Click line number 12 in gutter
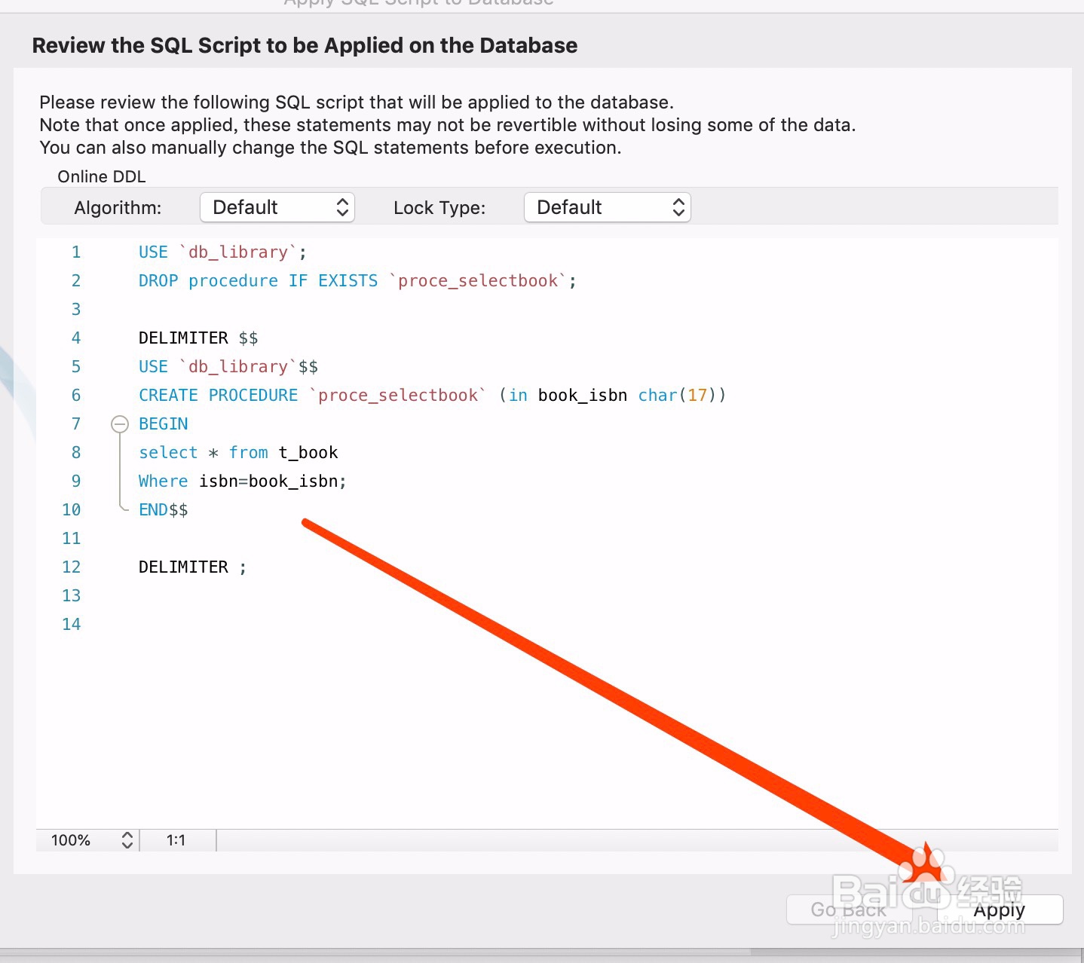Image resolution: width=1084 pixels, height=963 pixels. pyautogui.click(x=71, y=567)
